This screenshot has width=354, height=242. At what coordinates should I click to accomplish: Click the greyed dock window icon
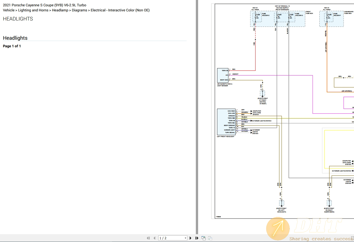[x=210, y=238]
